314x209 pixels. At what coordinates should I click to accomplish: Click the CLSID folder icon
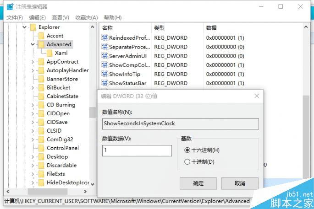click(x=41, y=131)
